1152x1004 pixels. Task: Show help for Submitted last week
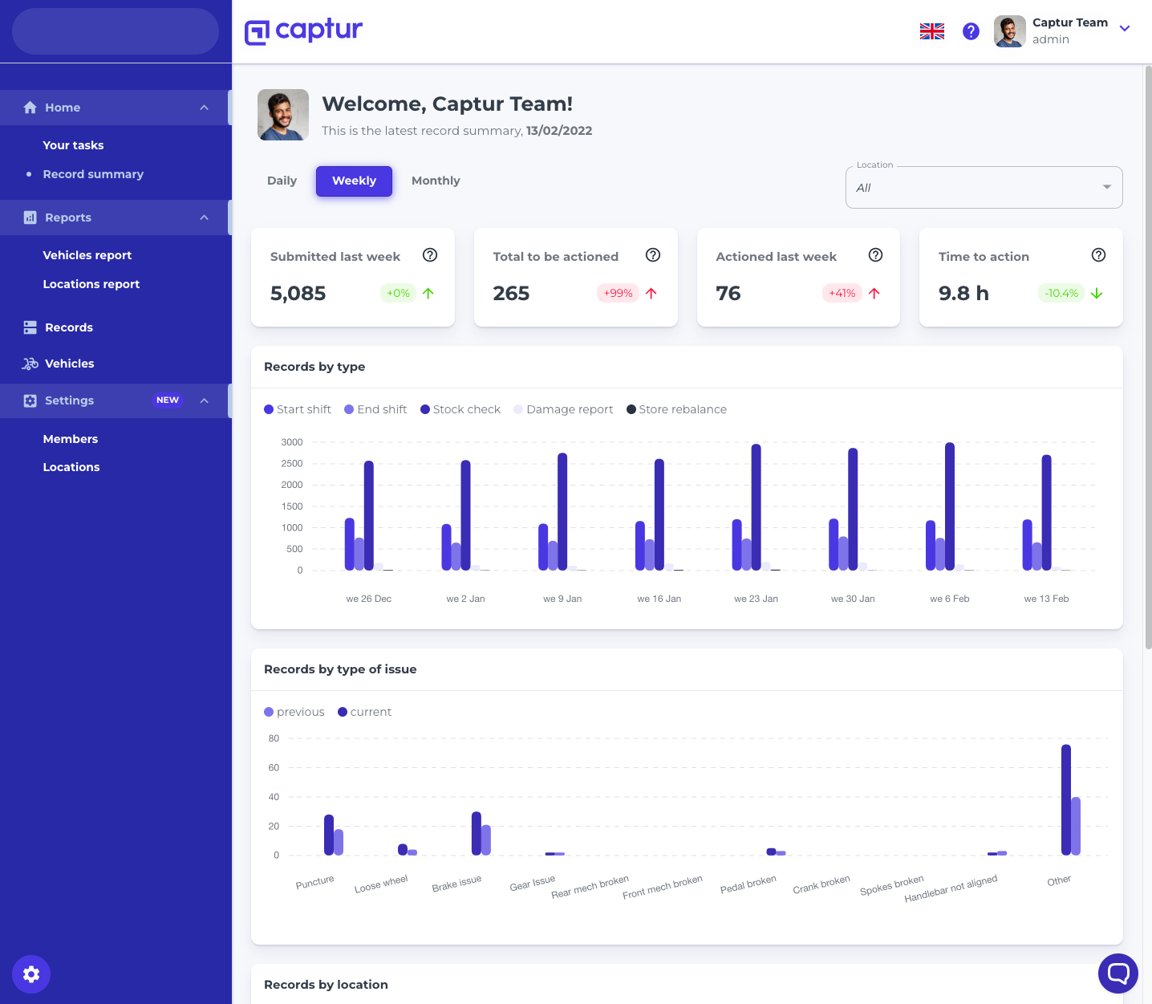[430, 255]
